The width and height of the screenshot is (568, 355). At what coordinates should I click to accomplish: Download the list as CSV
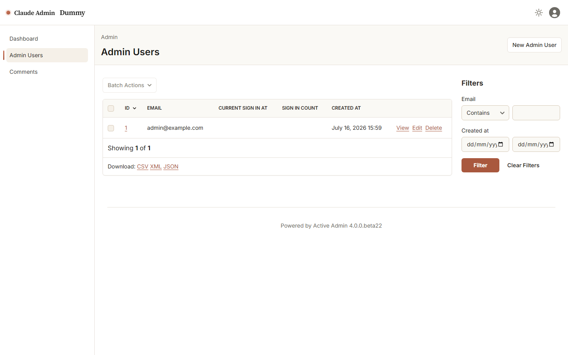(x=142, y=166)
